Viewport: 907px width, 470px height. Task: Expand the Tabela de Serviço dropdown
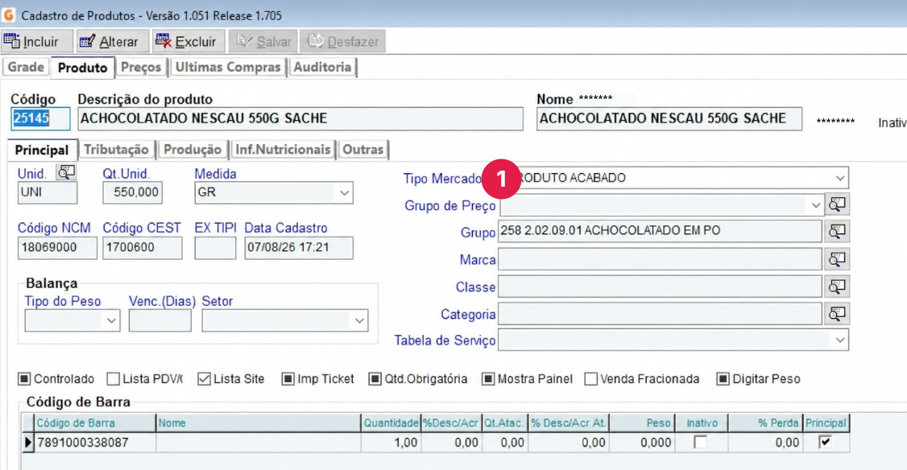tap(840, 340)
